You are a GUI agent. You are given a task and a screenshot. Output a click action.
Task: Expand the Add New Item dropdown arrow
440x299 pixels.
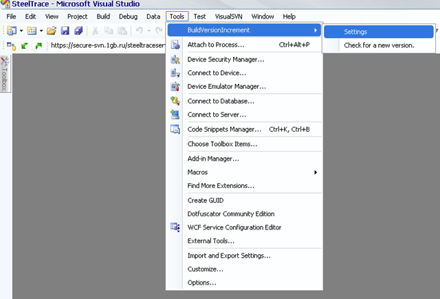(41, 31)
